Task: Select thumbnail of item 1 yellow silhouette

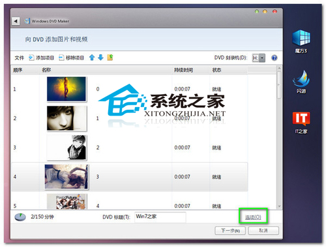Action: pos(67,89)
